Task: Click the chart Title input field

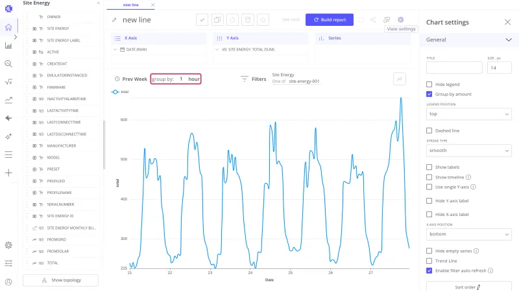Action: [454, 68]
